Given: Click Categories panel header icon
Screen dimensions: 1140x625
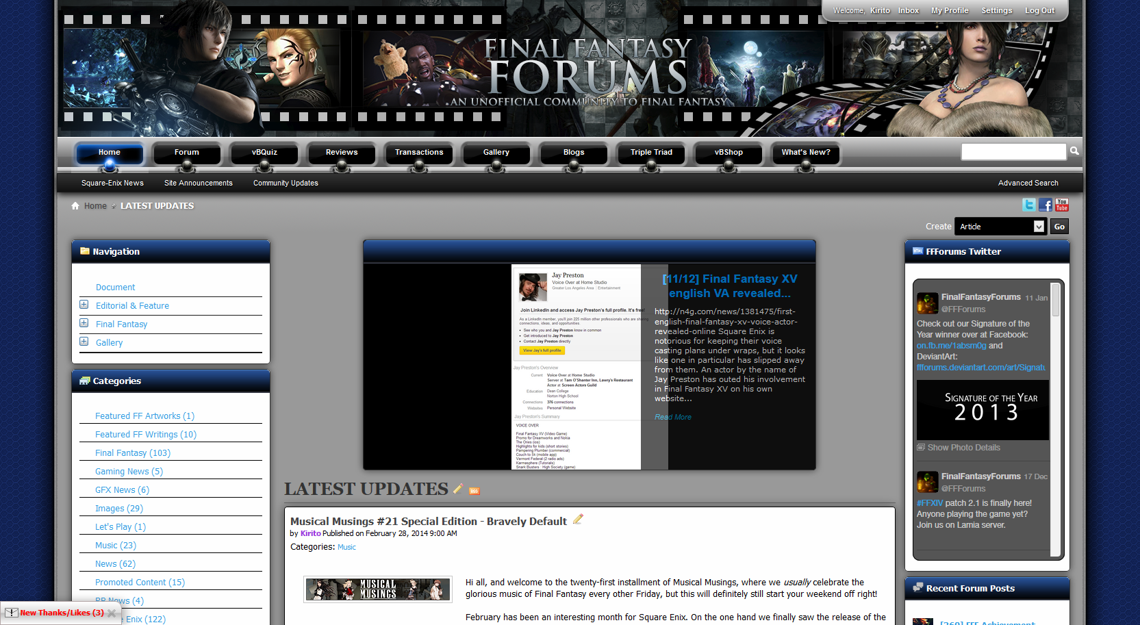Looking at the screenshot, I should click(x=85, y=381).
